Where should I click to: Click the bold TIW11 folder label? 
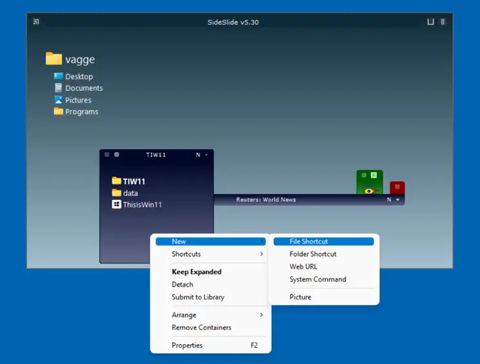tap(134, 182)
